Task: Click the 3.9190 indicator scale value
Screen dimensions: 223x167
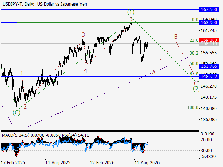Action: (207, 134)
